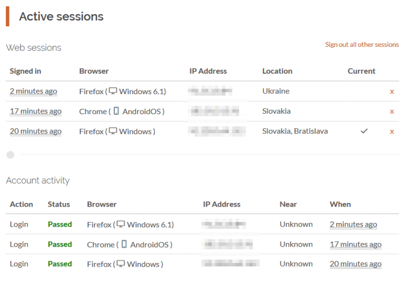Click "20 minutes ago" in Web sessions

(x=35, y=132)
